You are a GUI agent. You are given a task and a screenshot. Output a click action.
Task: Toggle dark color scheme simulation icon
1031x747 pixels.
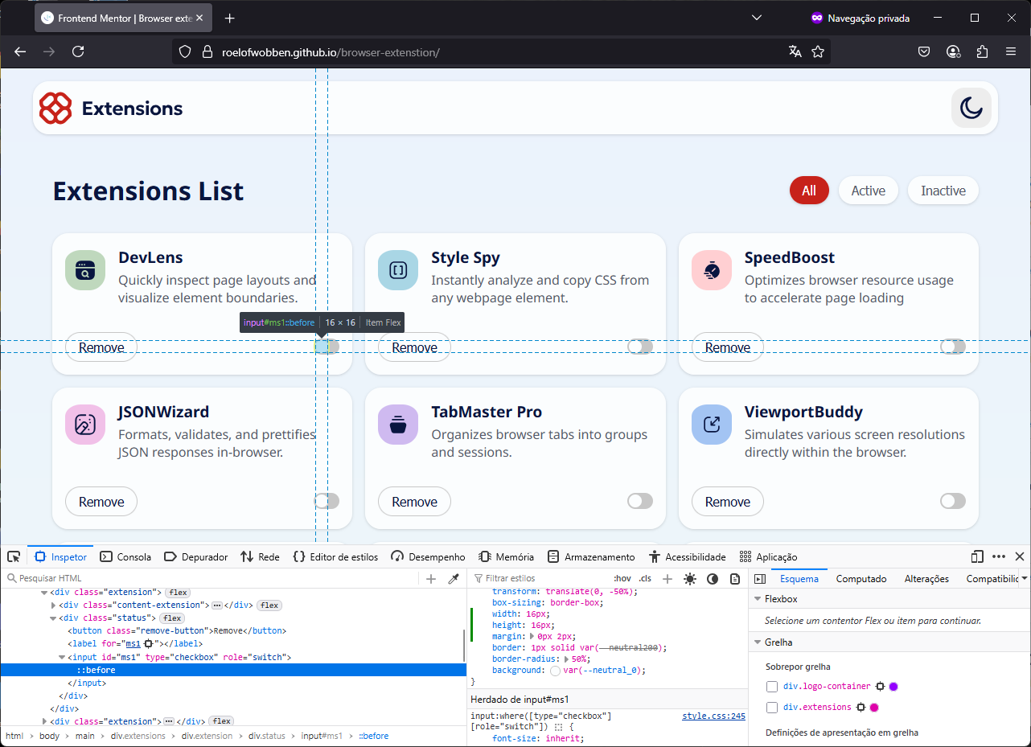[713, 578]
